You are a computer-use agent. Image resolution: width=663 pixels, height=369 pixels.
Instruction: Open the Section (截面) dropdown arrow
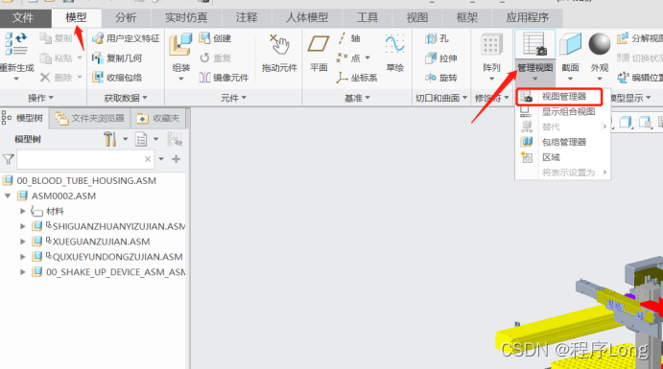pos(570,79)
